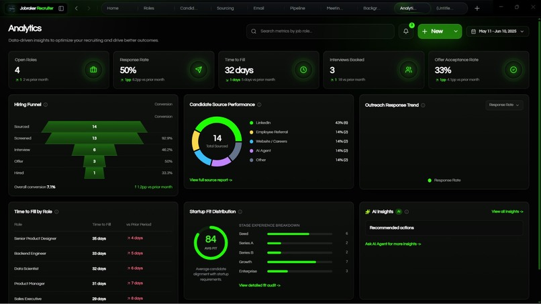
Task: Click the Recommended actions box
Action: click(444, 227)
